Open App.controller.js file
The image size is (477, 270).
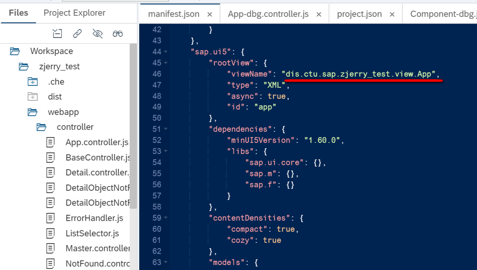pos(97,143)
